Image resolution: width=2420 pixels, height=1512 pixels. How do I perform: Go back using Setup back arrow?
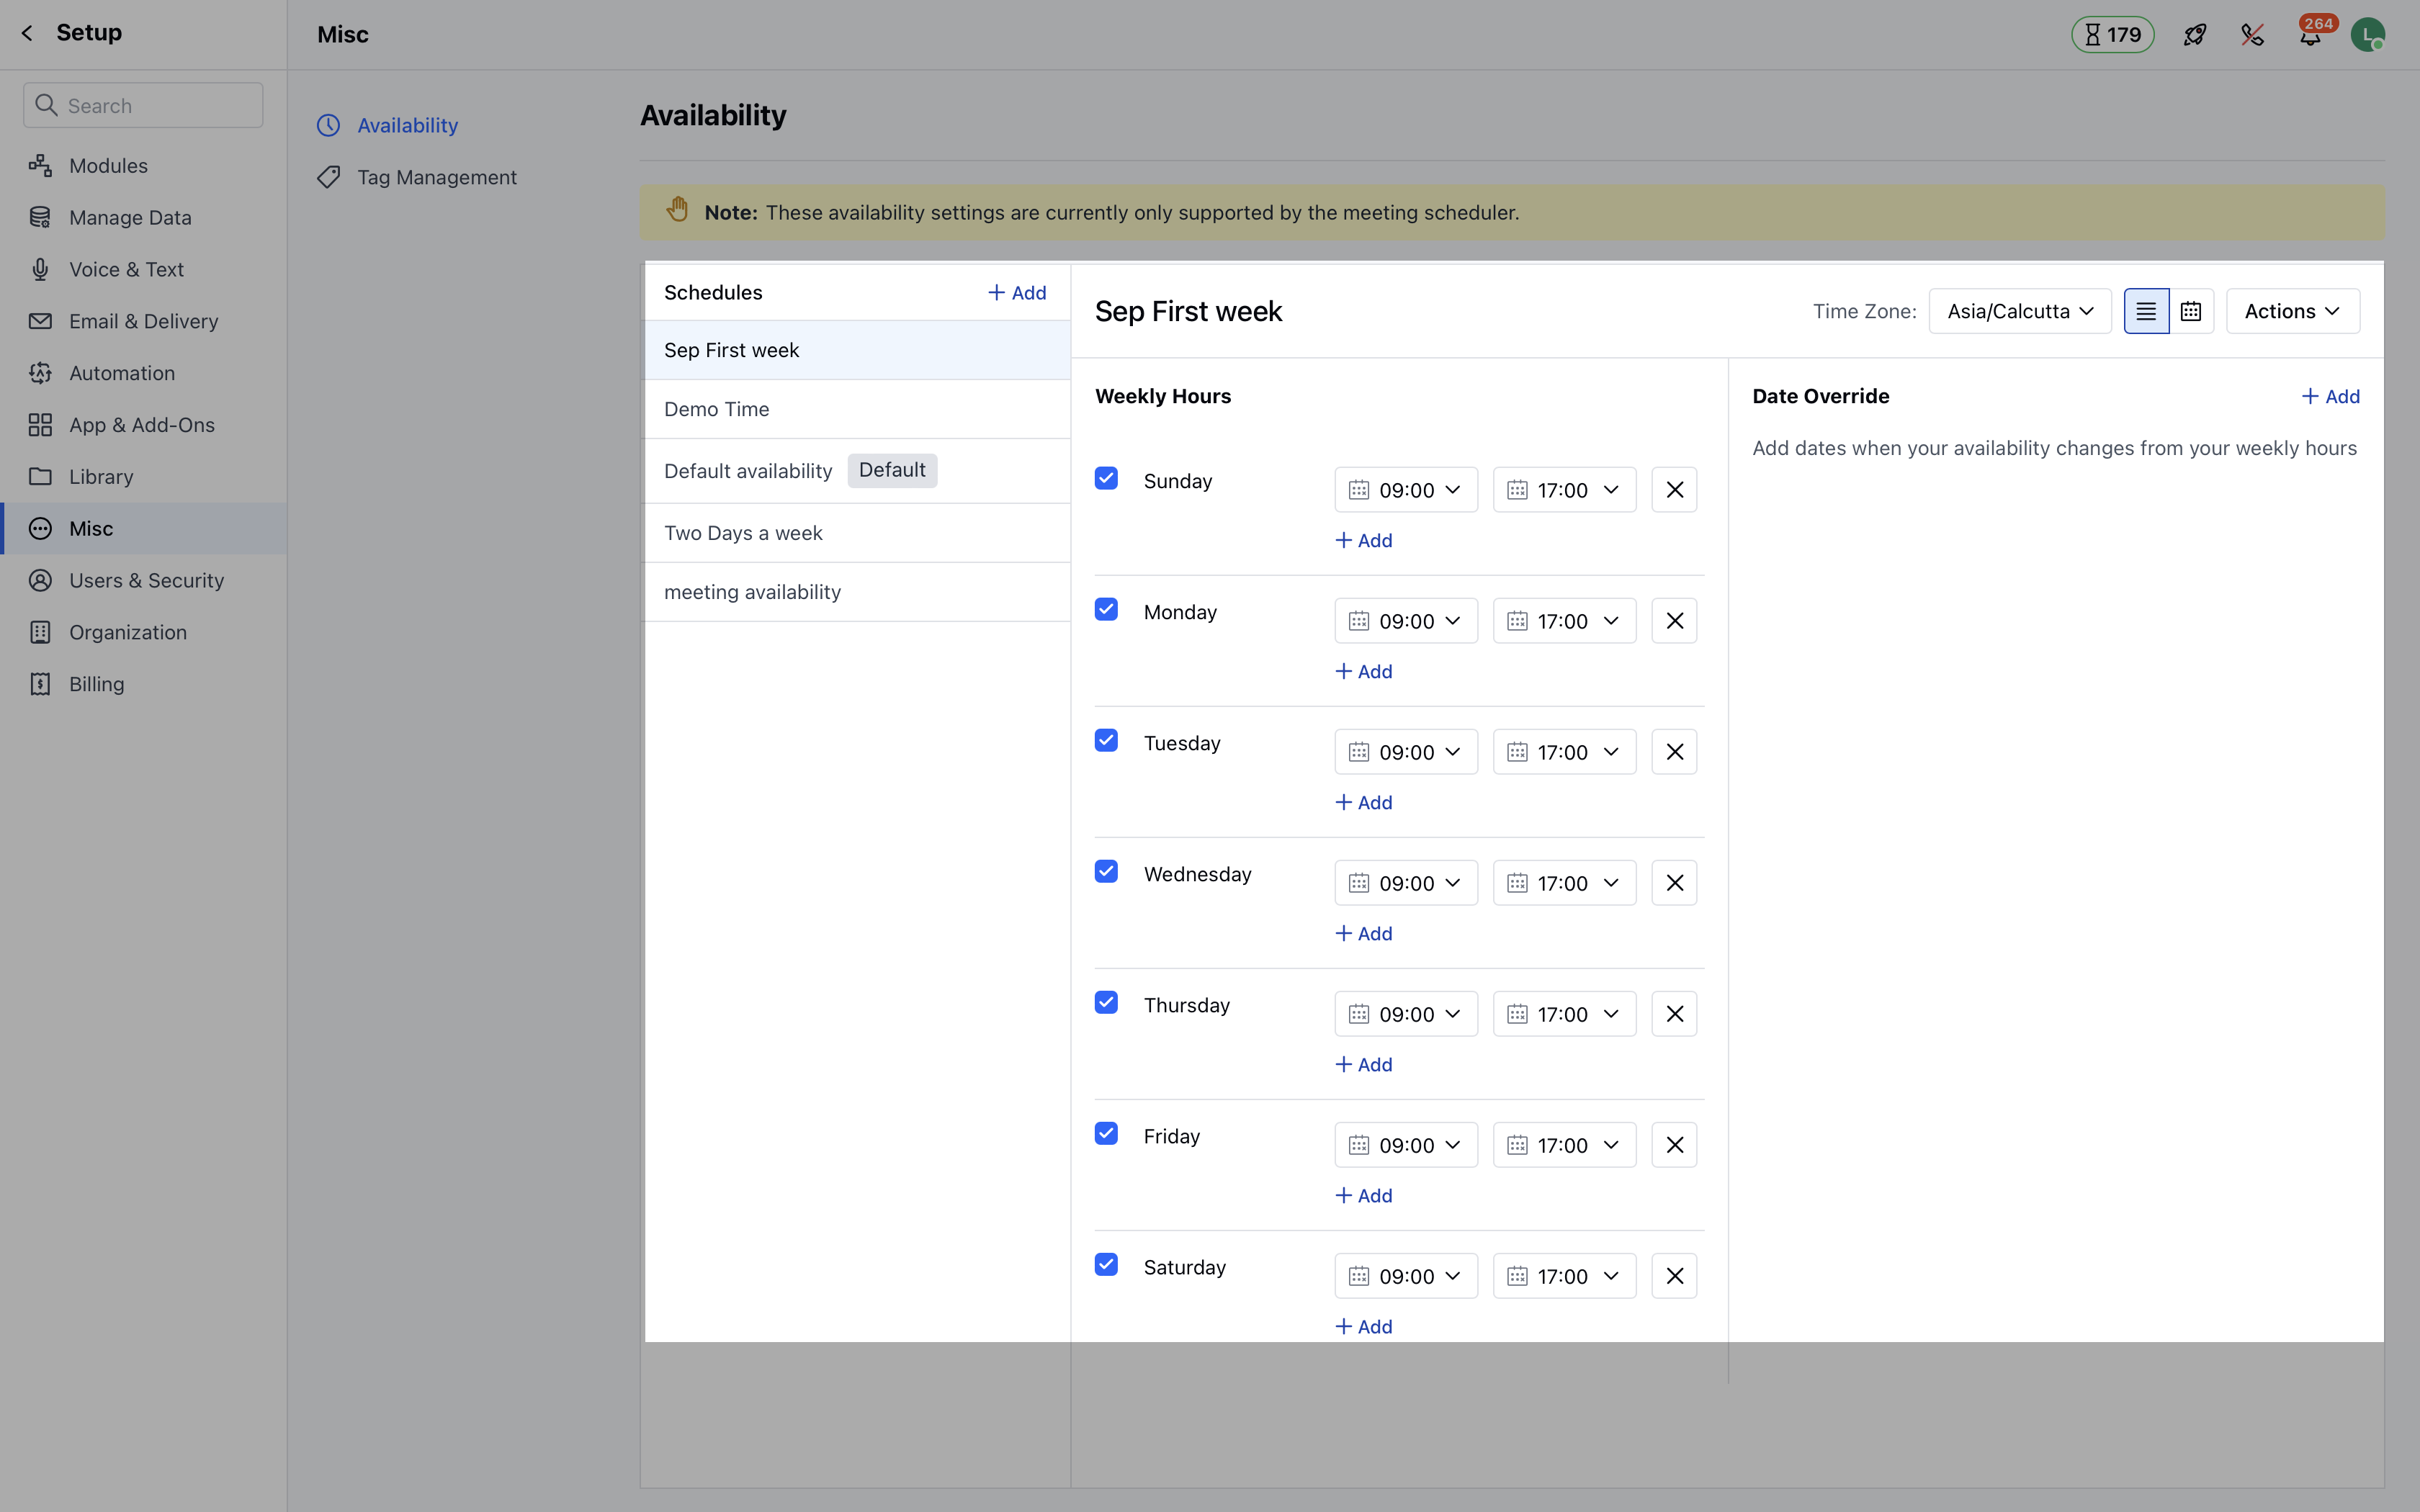[27, 33]
